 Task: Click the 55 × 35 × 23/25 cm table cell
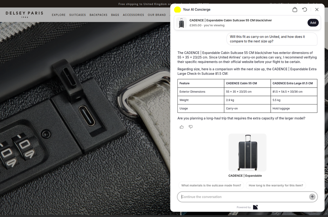coord(247,92)
